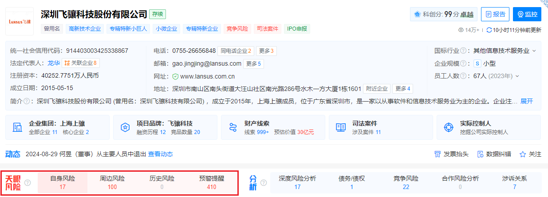Open the 实际控制人 card
This screenshot has height=197, width=548.
point(489,127)
